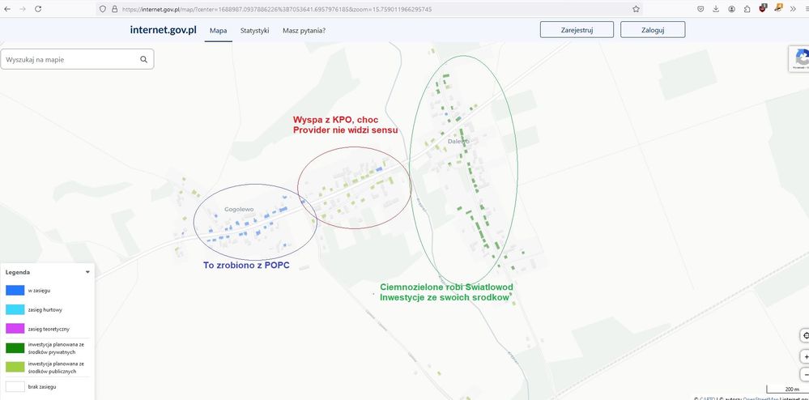Viewport: 809px width, 400px height.
Task: Expand the toolbar overflow chevron
Action: [x=793, y=9]
